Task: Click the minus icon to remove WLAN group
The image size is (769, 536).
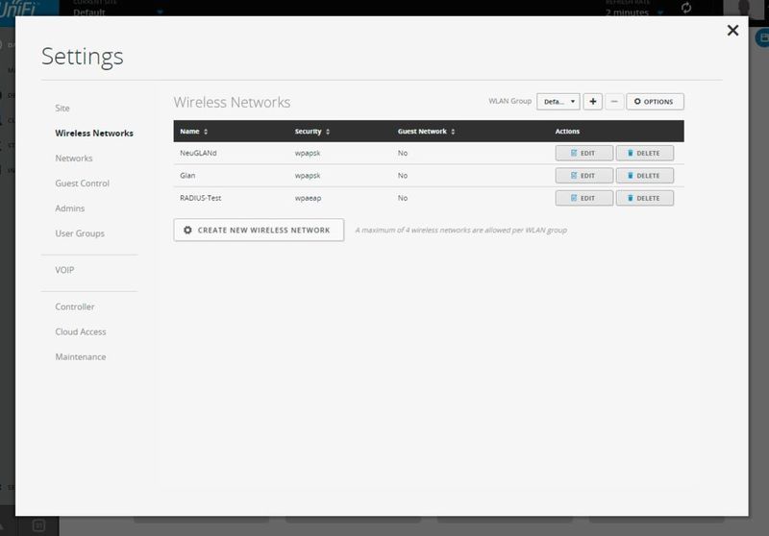Action: tap(614, 101)
